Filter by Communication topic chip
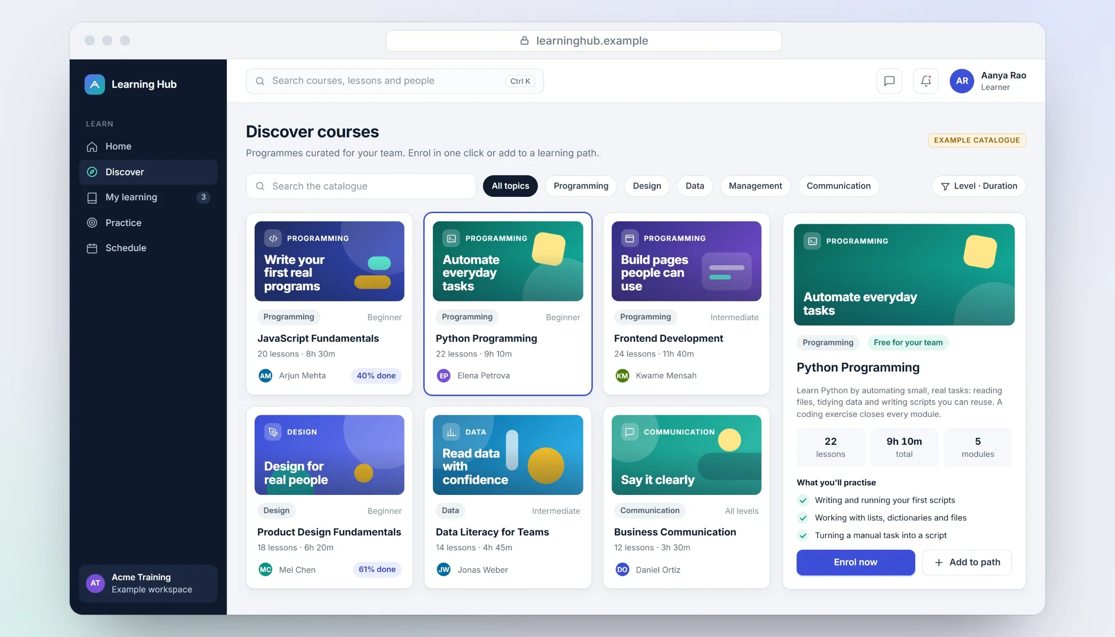The height and width of the screenshot is (637, 1115). [839, 186]
